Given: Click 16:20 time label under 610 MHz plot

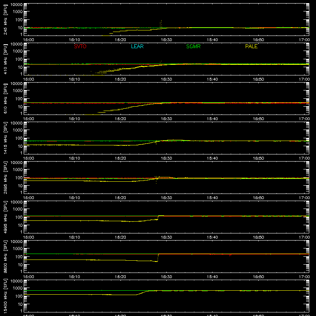Looking at the screenshot, I should point(120,119).
